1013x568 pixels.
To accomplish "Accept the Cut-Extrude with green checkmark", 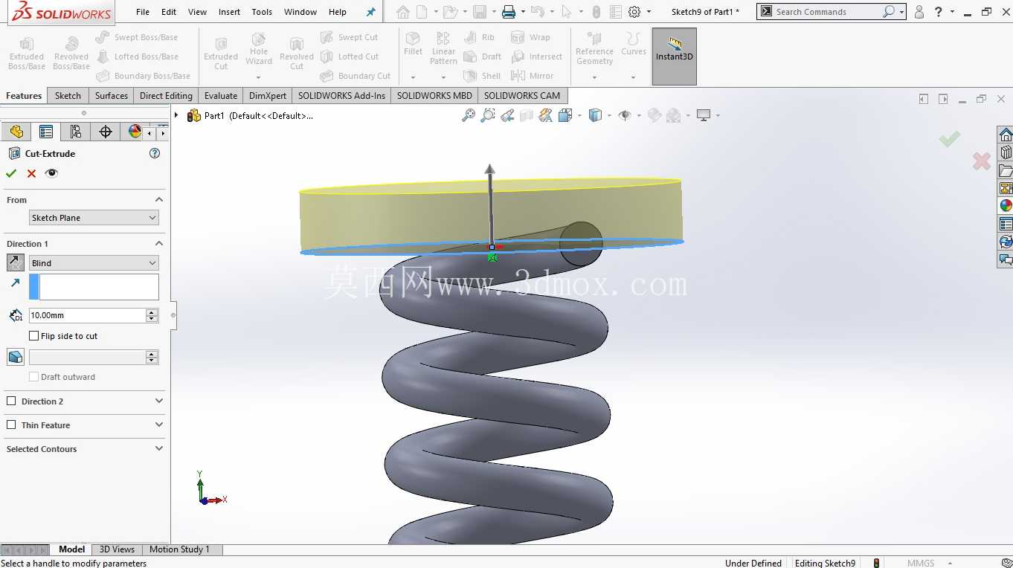I will pos(11,173).
